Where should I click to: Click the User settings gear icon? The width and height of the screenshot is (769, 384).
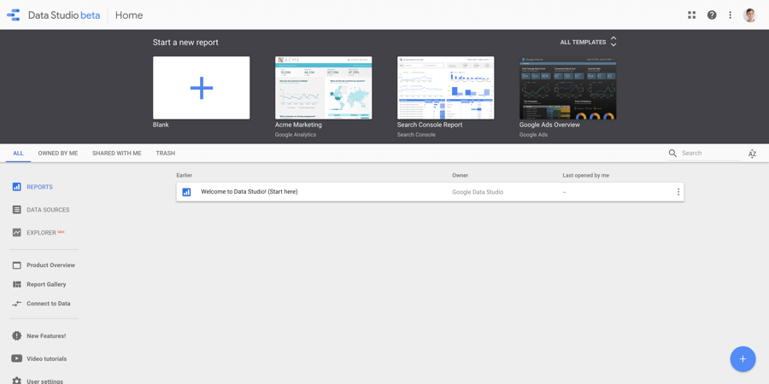pyautogui.click(x=17, y=381)
